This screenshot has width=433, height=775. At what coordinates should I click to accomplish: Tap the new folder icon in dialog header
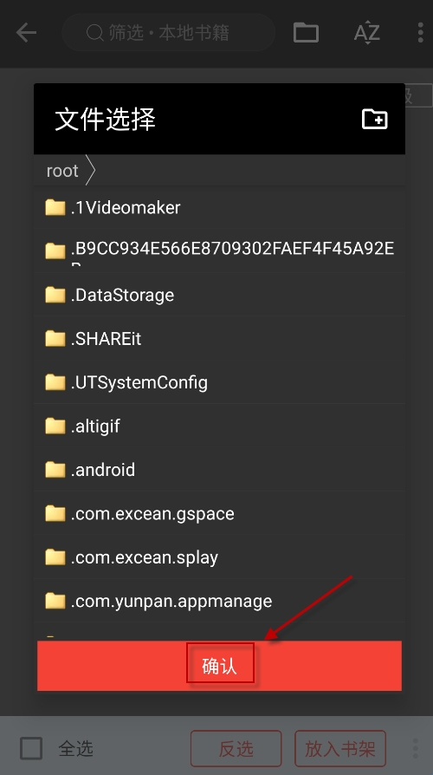tap(374, 119)
